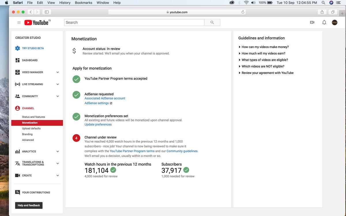Click the Help and feedback button

tap(29, 205)
